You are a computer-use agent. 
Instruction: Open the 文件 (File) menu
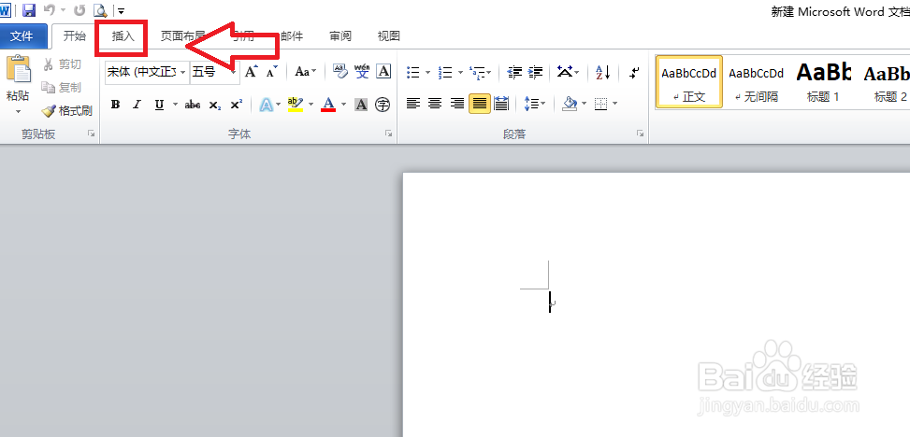tap(22, 35)
